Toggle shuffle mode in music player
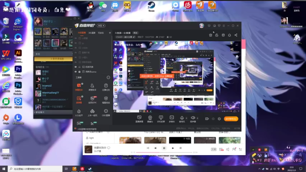The height and width of the screenshot is (172, 306). click(148, 148)
